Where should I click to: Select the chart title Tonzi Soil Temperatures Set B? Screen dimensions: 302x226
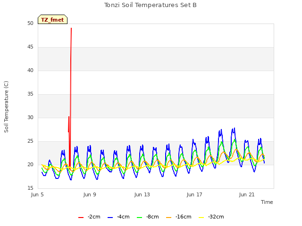coord(151,5)
